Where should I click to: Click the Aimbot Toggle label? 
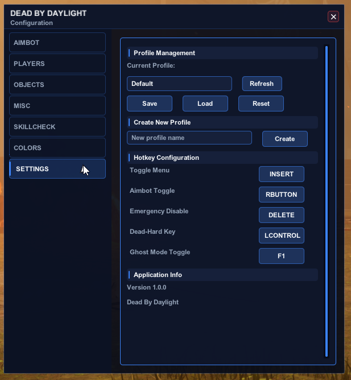coord(152,191)
